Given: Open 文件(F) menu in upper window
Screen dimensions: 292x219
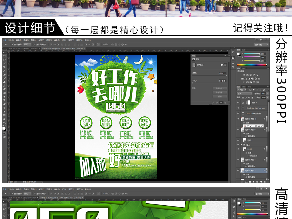Looking at the screenshot, I should (11, 40).
